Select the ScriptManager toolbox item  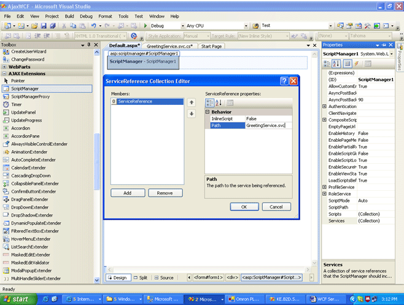coord(47,88)
